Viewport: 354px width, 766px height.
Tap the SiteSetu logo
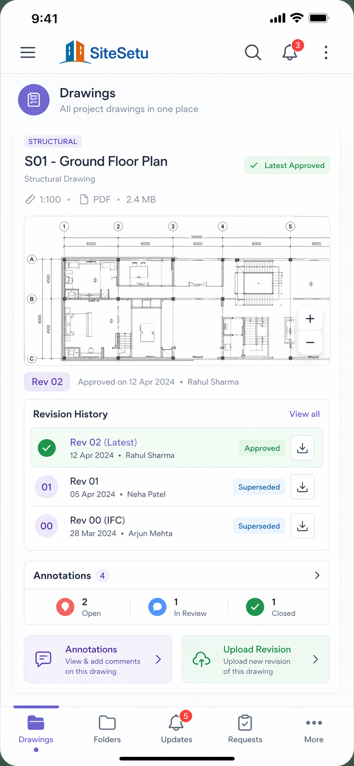pyautogui.click(x=104, y=52)
